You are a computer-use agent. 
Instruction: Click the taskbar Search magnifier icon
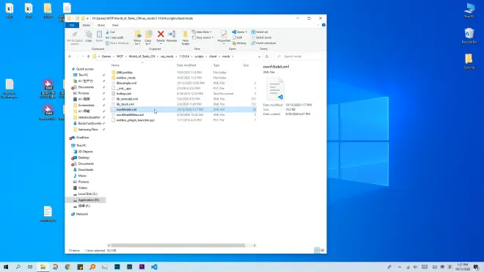(18, 266)
